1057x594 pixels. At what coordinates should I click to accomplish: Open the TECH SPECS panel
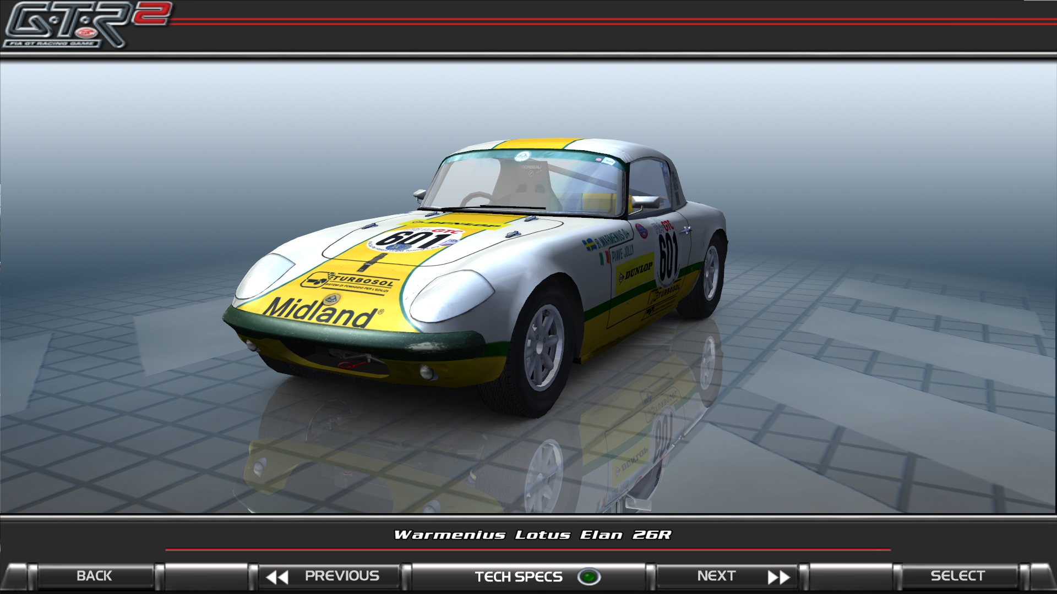click(519, 576)
